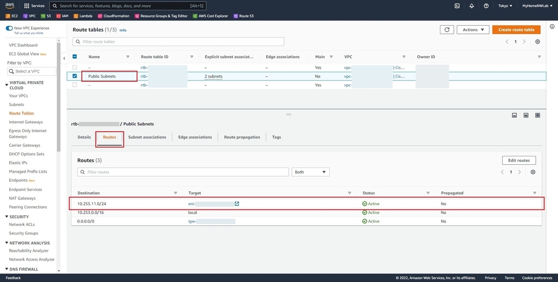Click the Select a VPC filter field
Viewport: 558px width, 282px height.
[x=31, y=71]
